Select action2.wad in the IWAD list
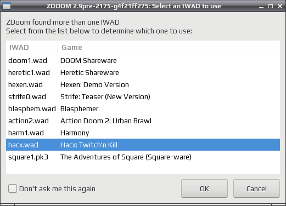 (x=143, y=121)
